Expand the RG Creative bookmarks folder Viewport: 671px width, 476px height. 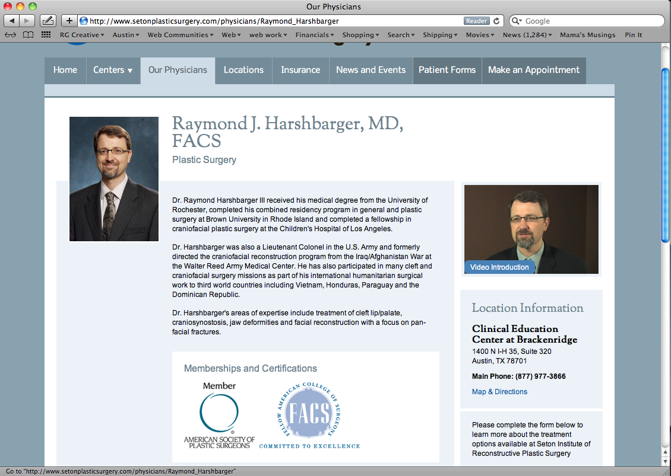coord(82,35)
